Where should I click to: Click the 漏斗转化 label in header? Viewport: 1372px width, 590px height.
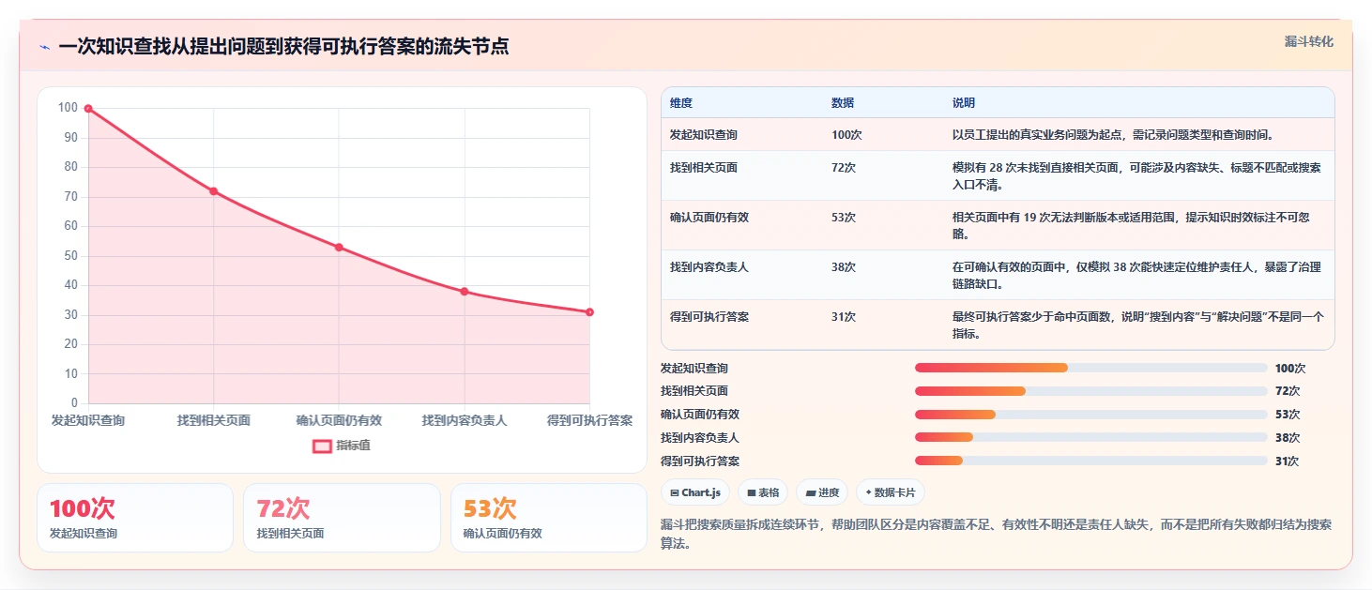tap(1308, 42)
